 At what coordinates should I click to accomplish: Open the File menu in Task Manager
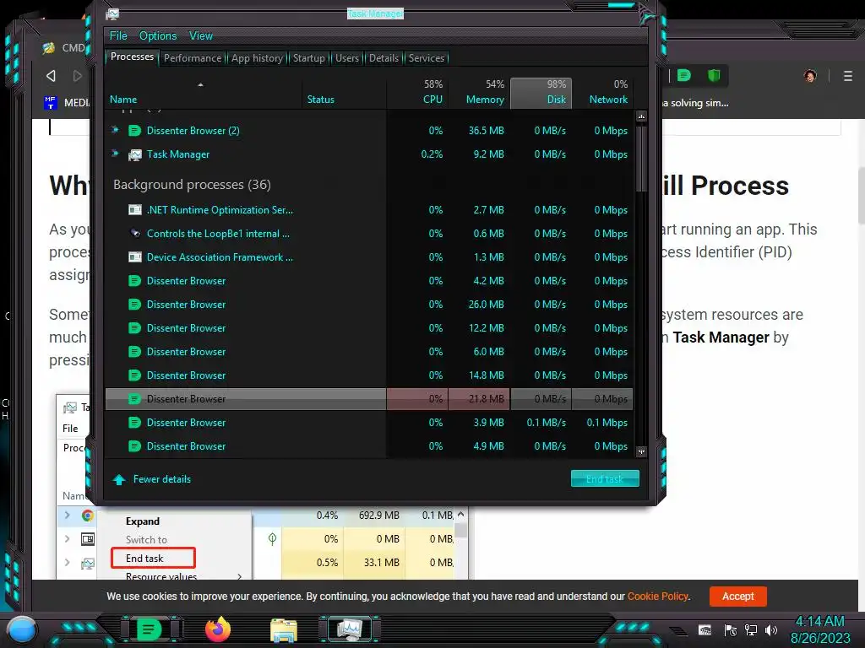point(118,35)
